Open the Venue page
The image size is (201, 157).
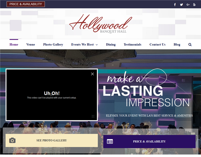tap(31, 45)
